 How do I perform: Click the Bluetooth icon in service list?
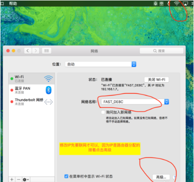tap(48, 90)
